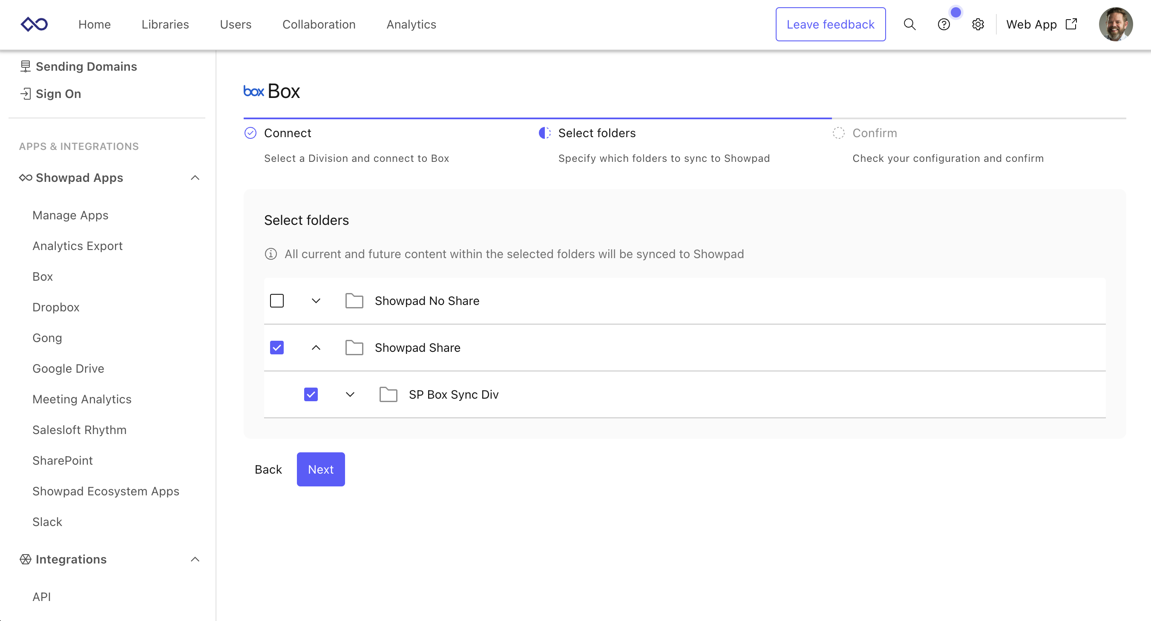Uncheck the SP Box Sync Div checkbox
This screenshot has width=1151, height=621.
[x=311, y=394]
